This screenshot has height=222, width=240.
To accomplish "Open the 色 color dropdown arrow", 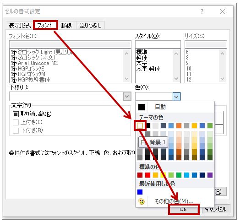I will pos(176,97).
